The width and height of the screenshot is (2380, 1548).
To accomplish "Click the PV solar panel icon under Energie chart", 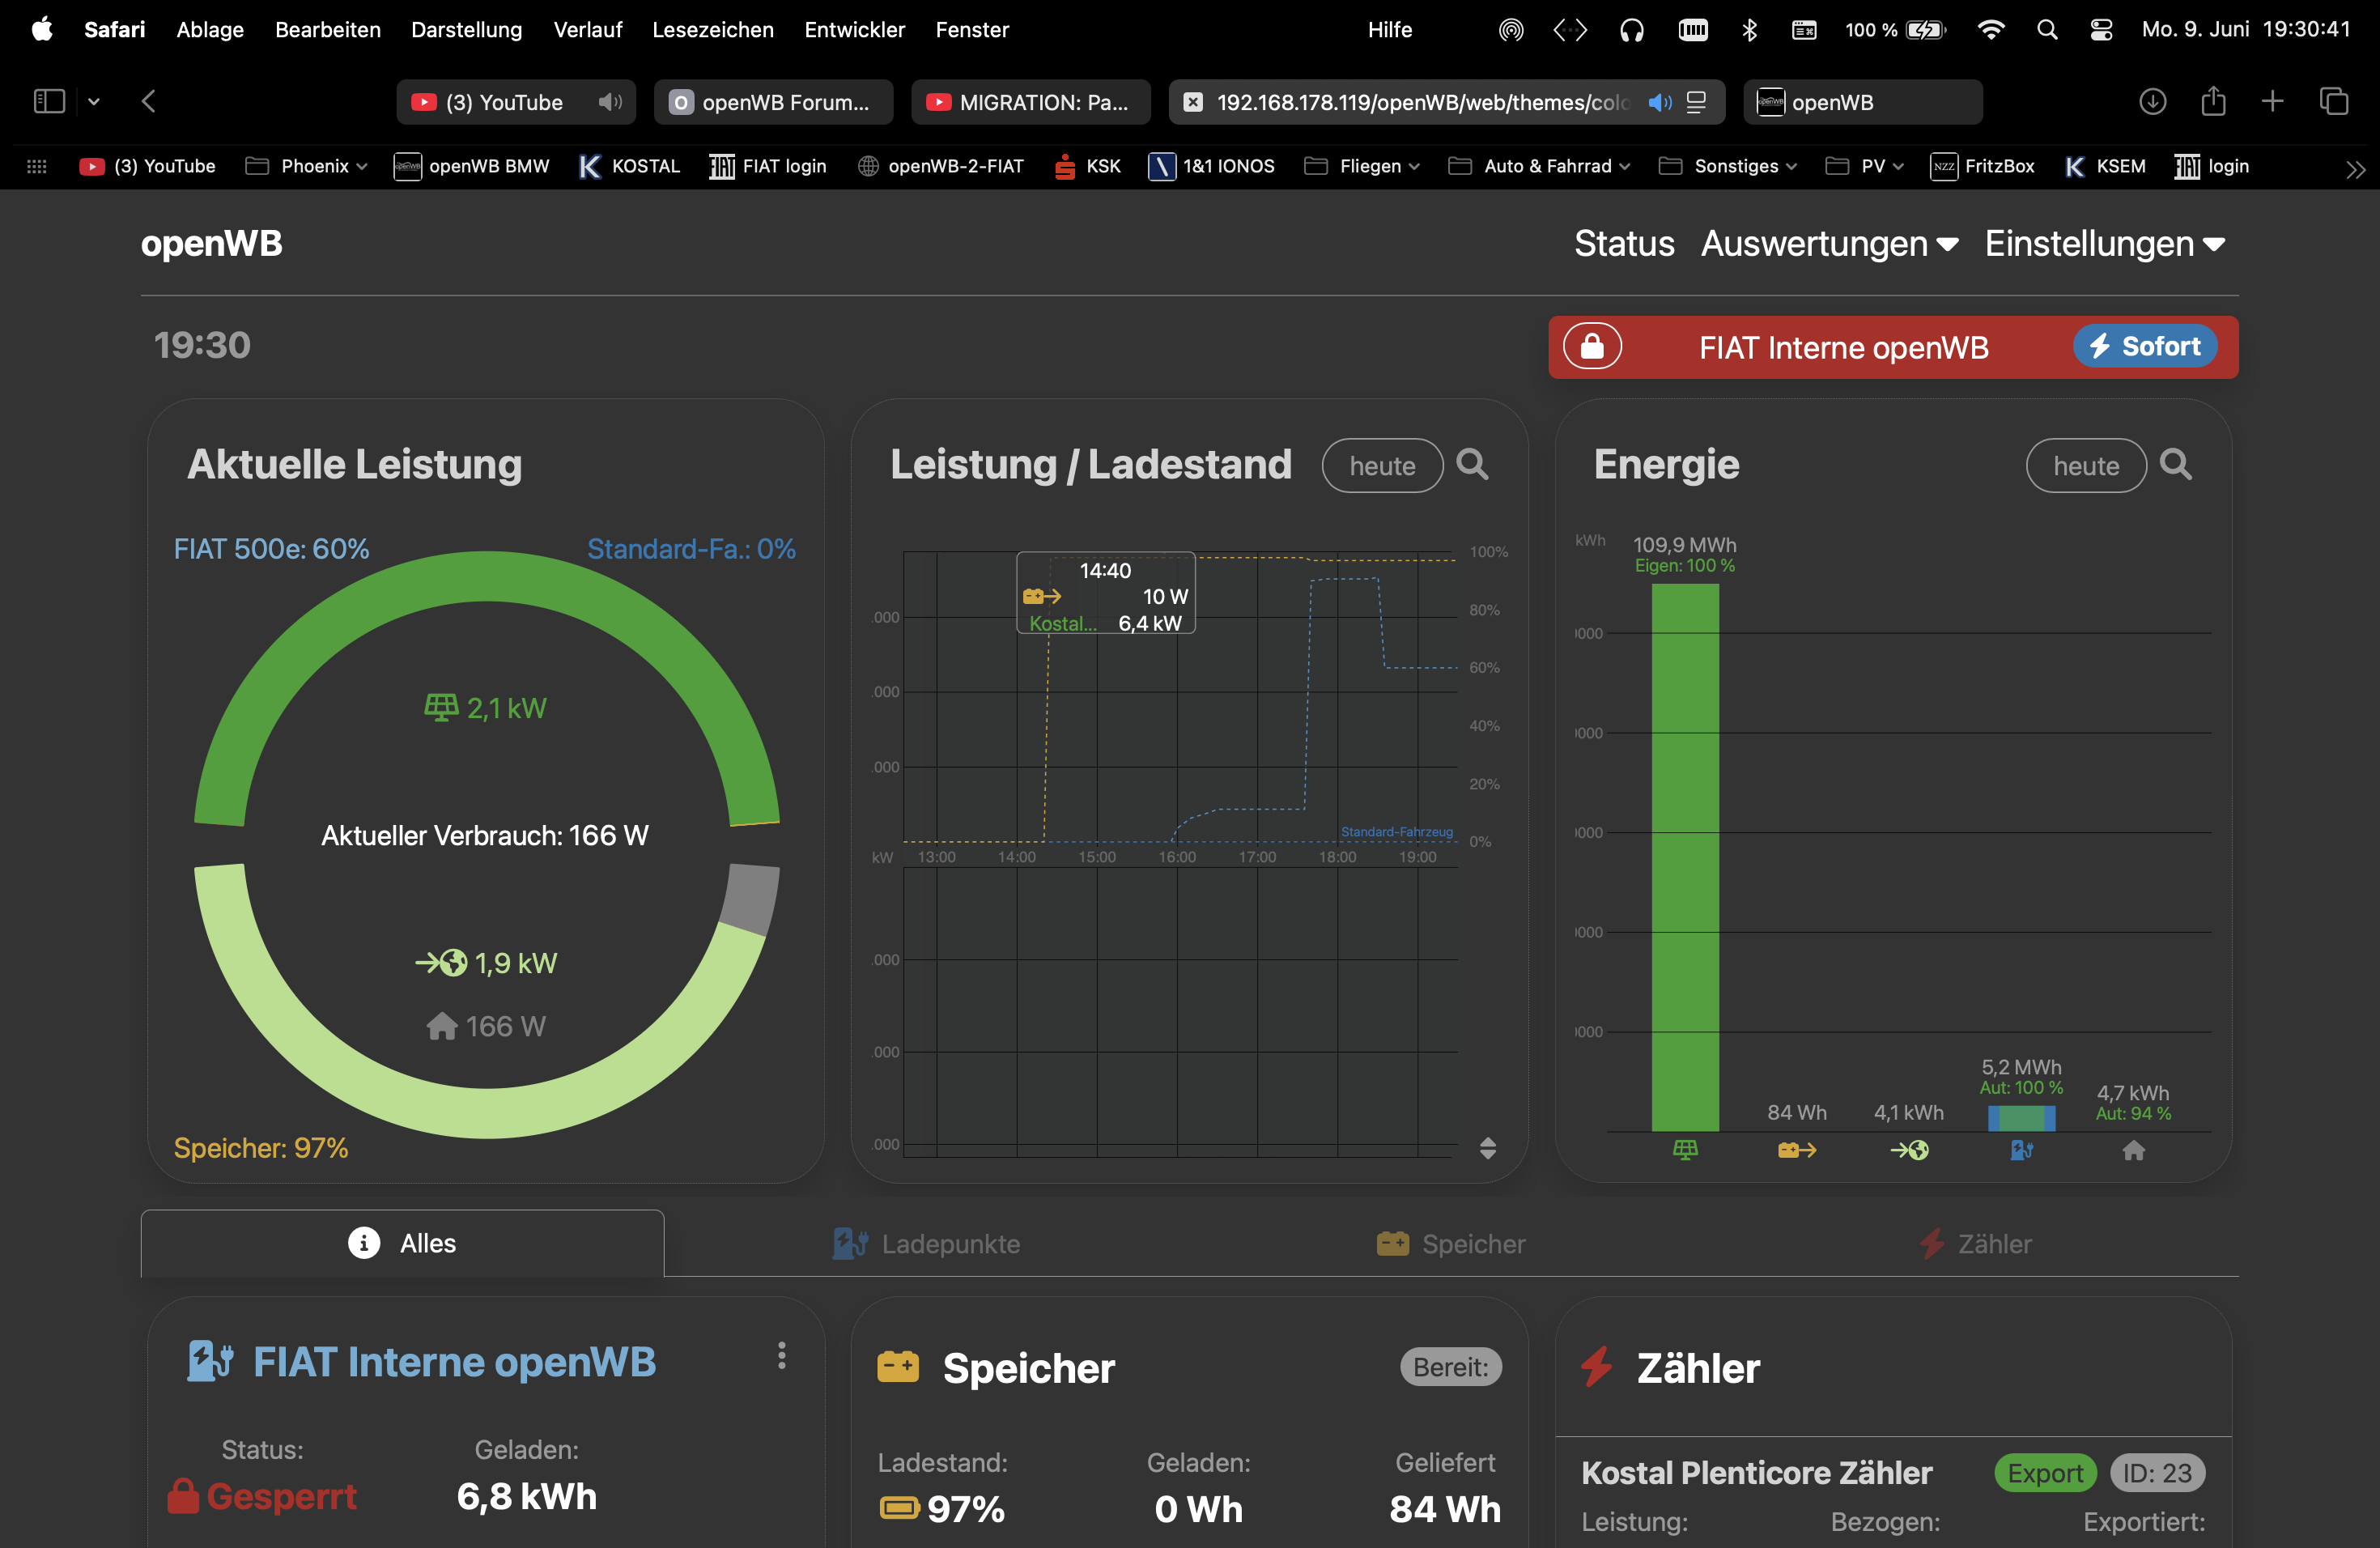I will coord(1685,1150).
